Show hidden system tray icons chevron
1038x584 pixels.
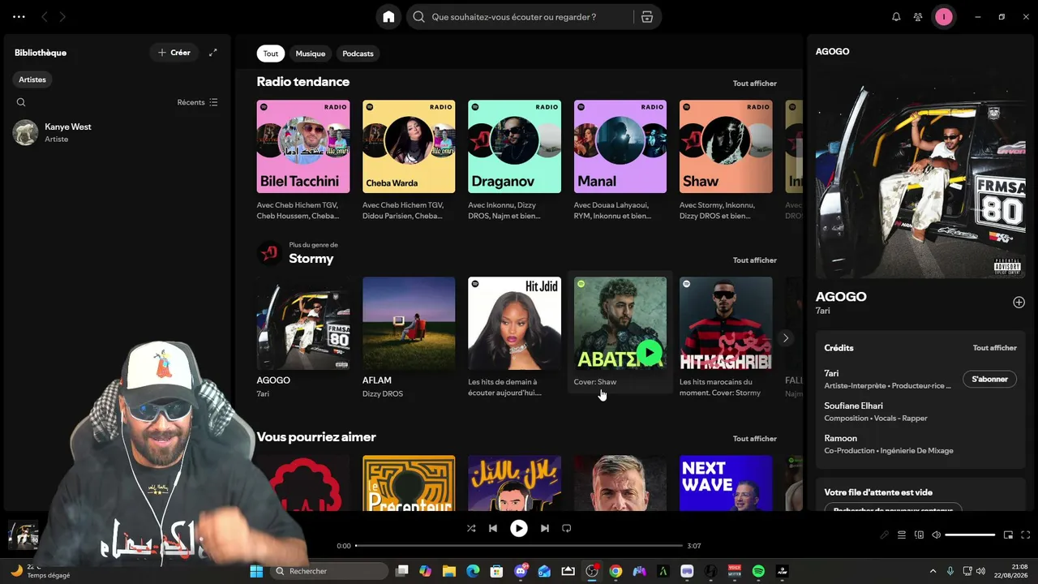(x=933, y=571)
